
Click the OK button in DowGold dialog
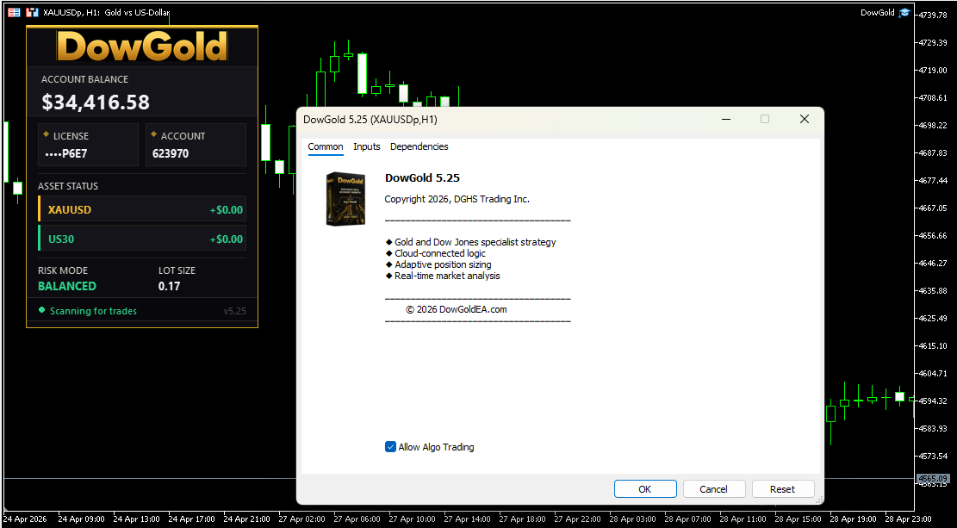coord(645,489)
